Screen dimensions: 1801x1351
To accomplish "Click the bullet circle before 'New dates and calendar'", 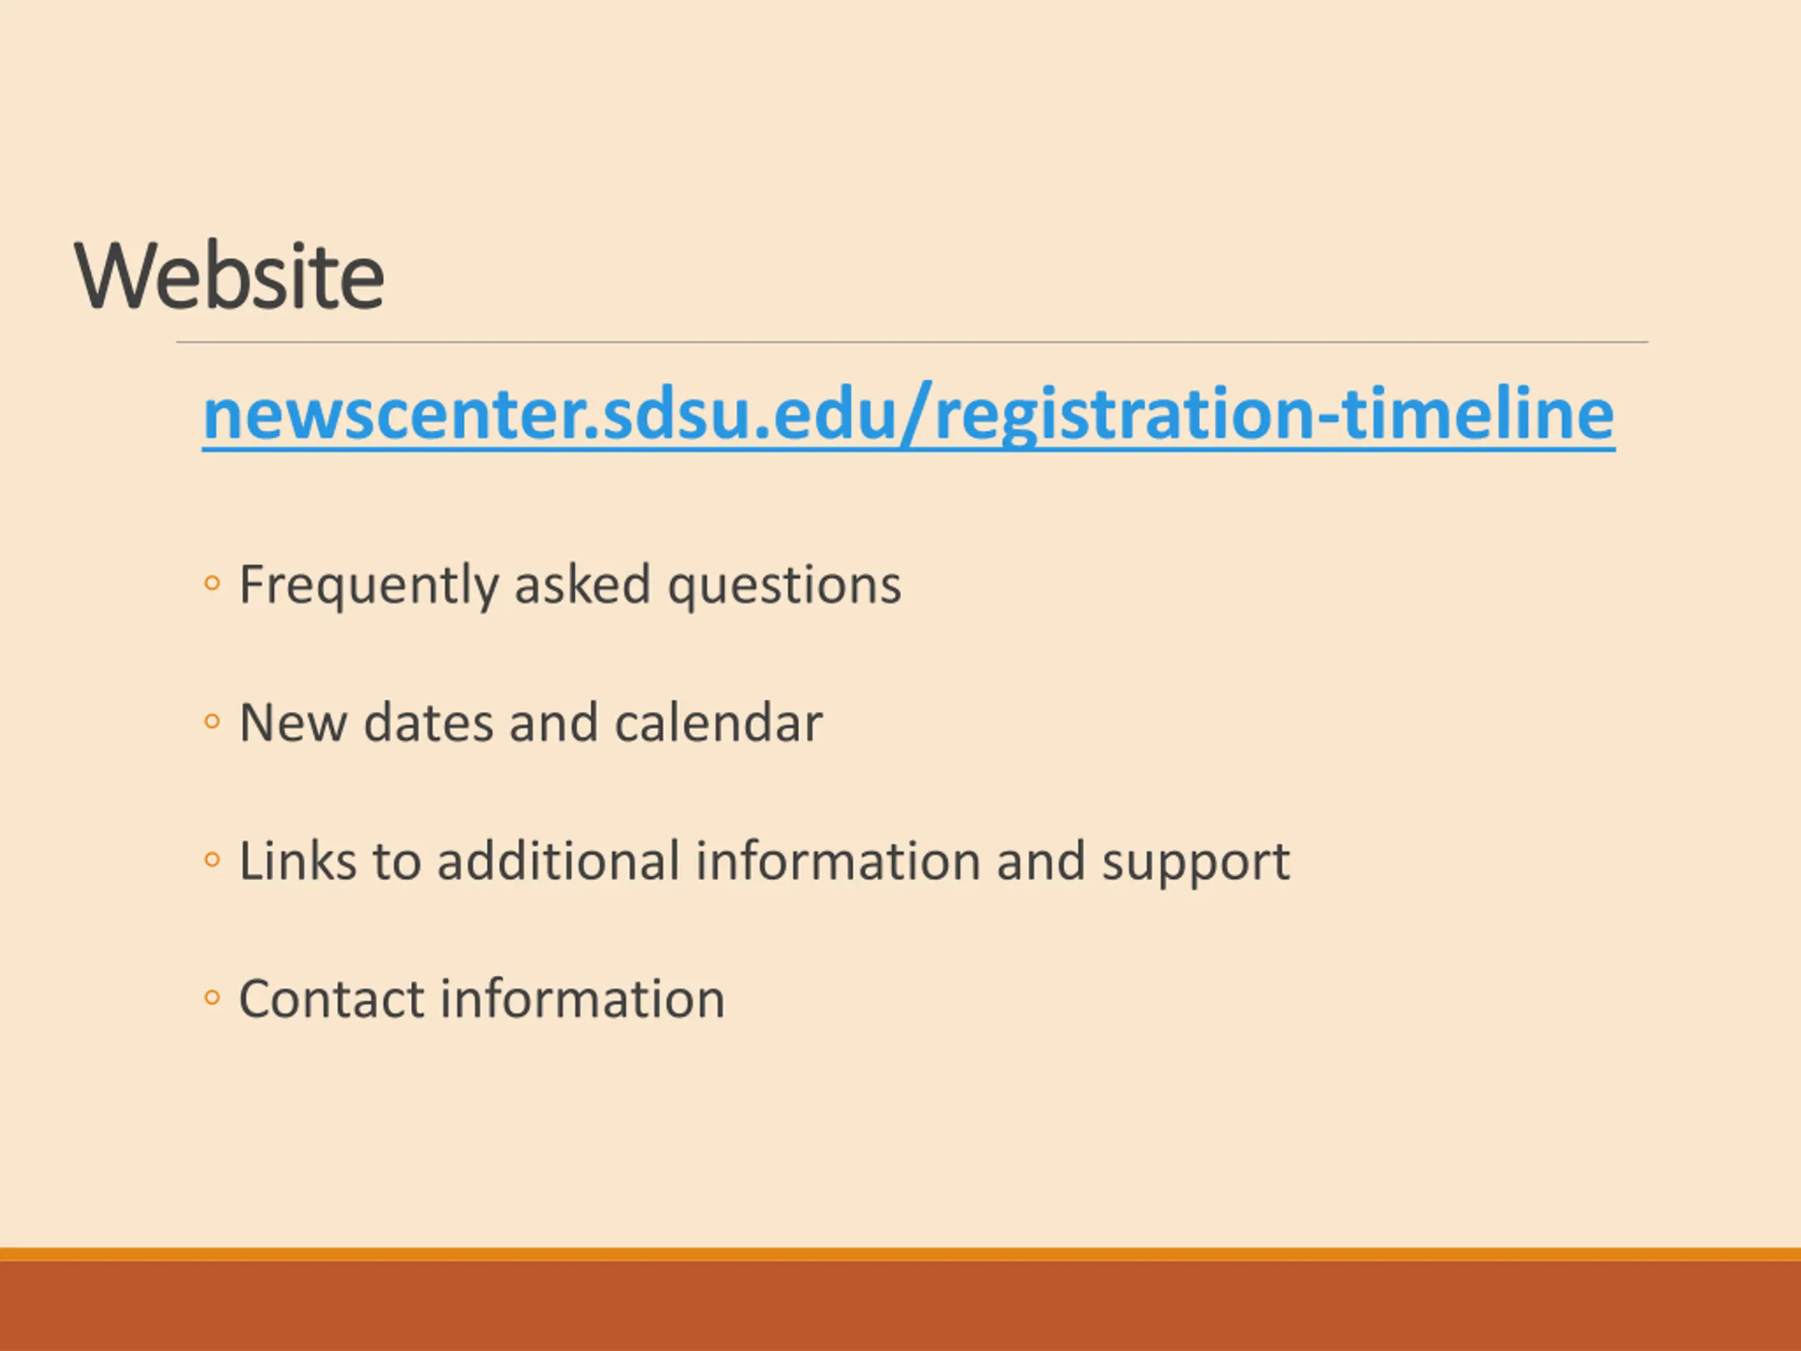I will [x=212, y=721].
